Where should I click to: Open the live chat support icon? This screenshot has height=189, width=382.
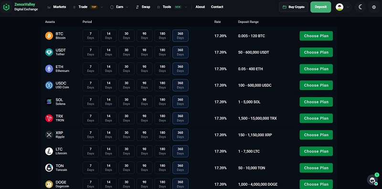(x=372, y=180)
